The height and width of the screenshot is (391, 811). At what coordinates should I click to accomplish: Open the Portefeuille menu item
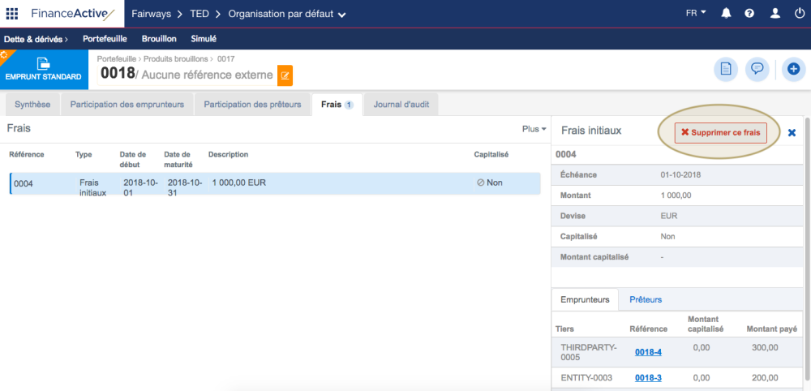coord(105,39)
